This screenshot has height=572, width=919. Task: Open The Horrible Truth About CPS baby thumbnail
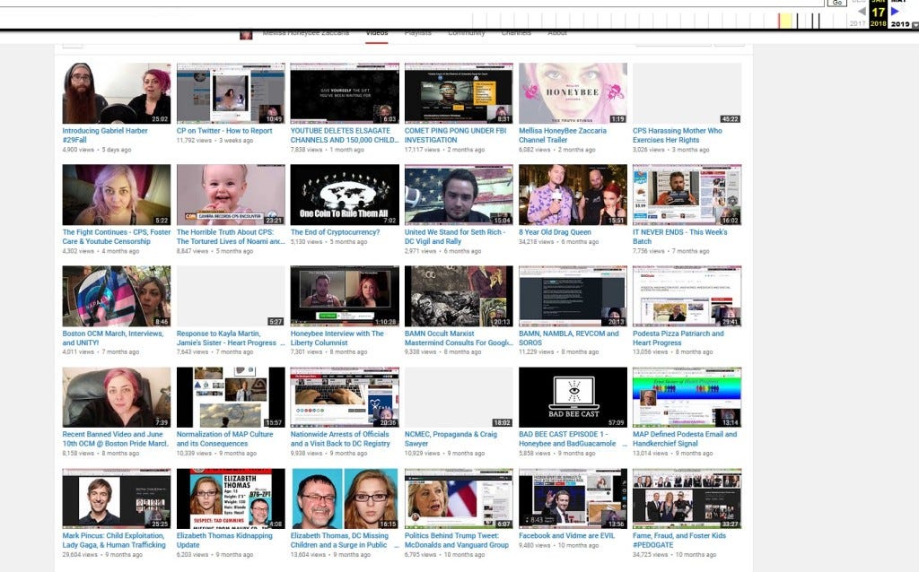pos(231,195)
